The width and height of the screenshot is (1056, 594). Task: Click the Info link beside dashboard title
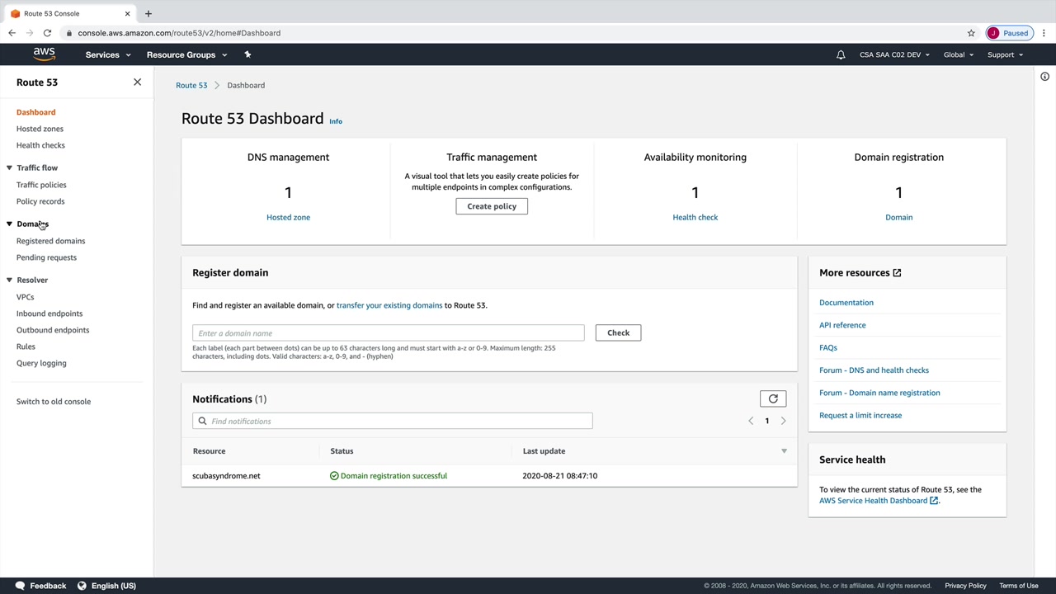(336, 121)
